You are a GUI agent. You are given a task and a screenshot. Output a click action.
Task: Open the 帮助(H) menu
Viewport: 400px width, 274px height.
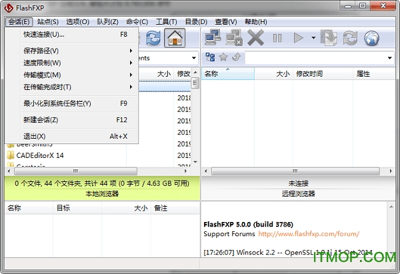pyautogui.click(x=255, y=22)
